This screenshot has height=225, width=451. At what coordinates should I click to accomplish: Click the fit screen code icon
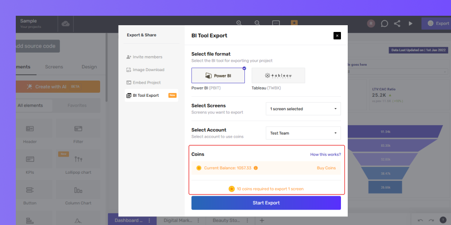tap(276, 23)
